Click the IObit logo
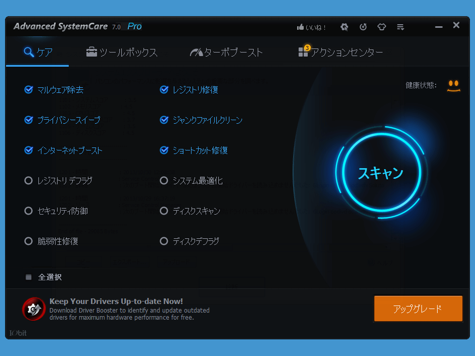Screen dimensions: 475x356 tap(18, 333)
